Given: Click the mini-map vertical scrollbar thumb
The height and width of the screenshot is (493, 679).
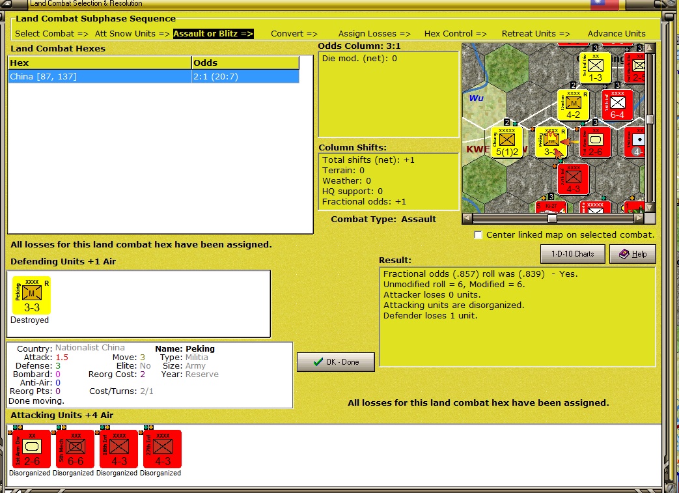Looking at the screenshot, I should tap(650, 120).
